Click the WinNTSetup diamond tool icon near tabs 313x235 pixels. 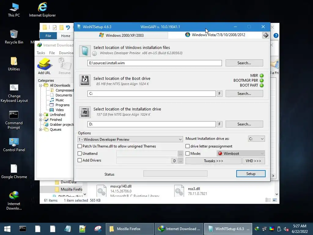(266, 35)
